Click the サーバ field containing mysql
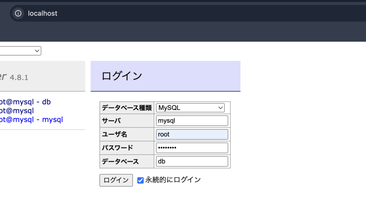The width and height of the screenshot is (366, 216). pos(192,121)
